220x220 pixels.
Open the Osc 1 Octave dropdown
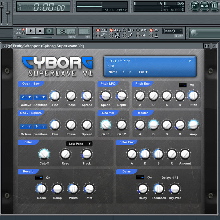pyautogui.click(x=26, y=97)
